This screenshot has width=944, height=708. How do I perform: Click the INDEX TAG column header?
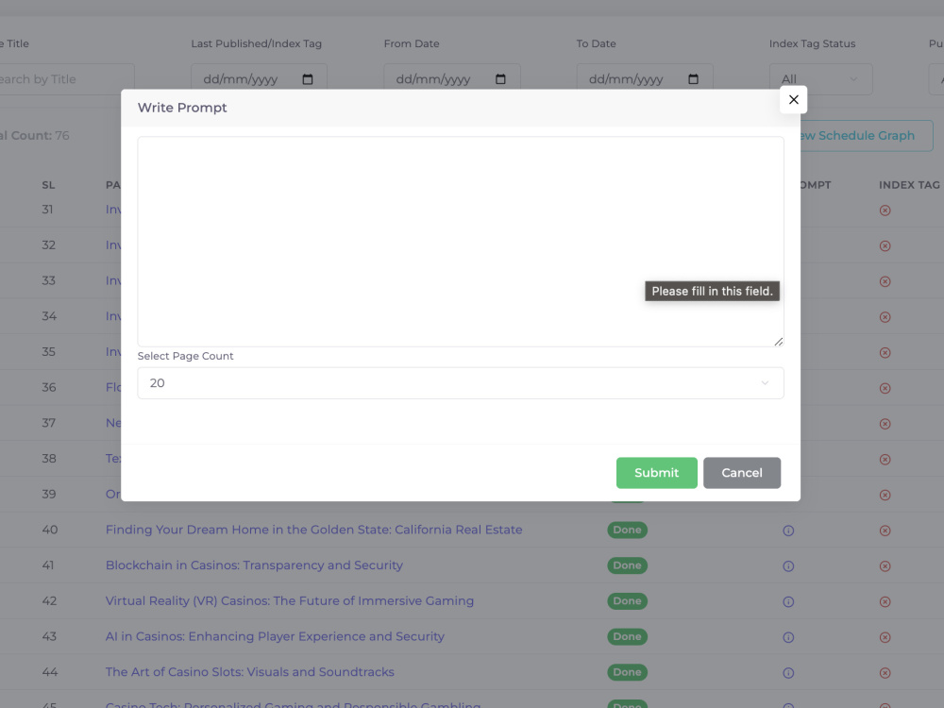[x=909, y=185]
